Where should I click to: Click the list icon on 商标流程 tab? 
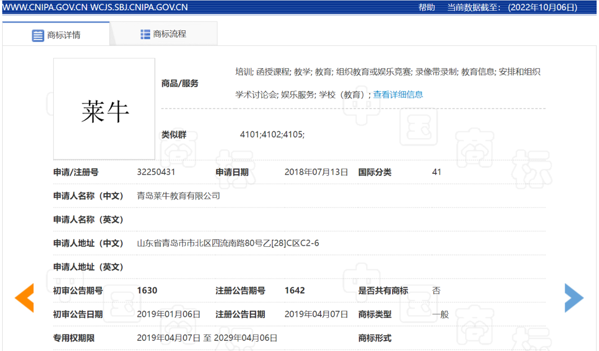click(145, 34)
